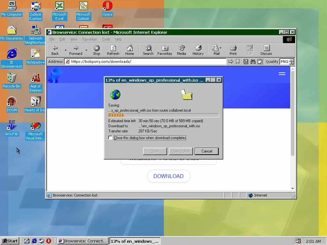Select the Network Neighborhood desktop icon

pos(35,34)
